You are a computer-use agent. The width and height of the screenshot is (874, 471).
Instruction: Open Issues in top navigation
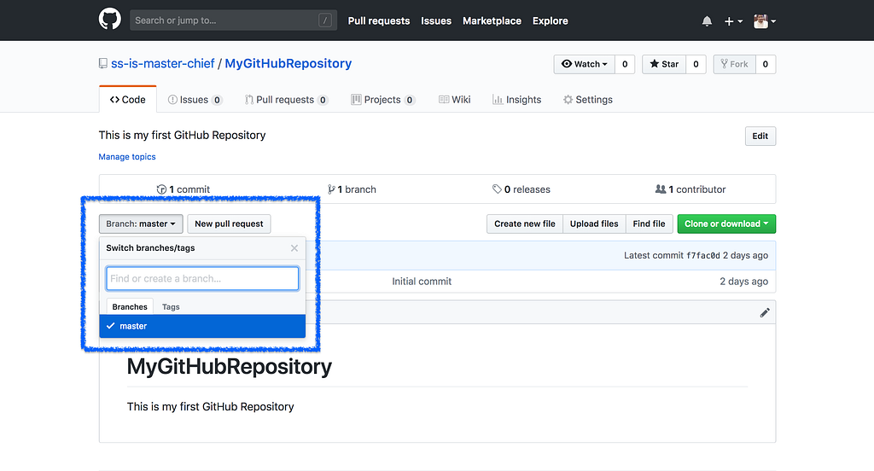(436, 20)
